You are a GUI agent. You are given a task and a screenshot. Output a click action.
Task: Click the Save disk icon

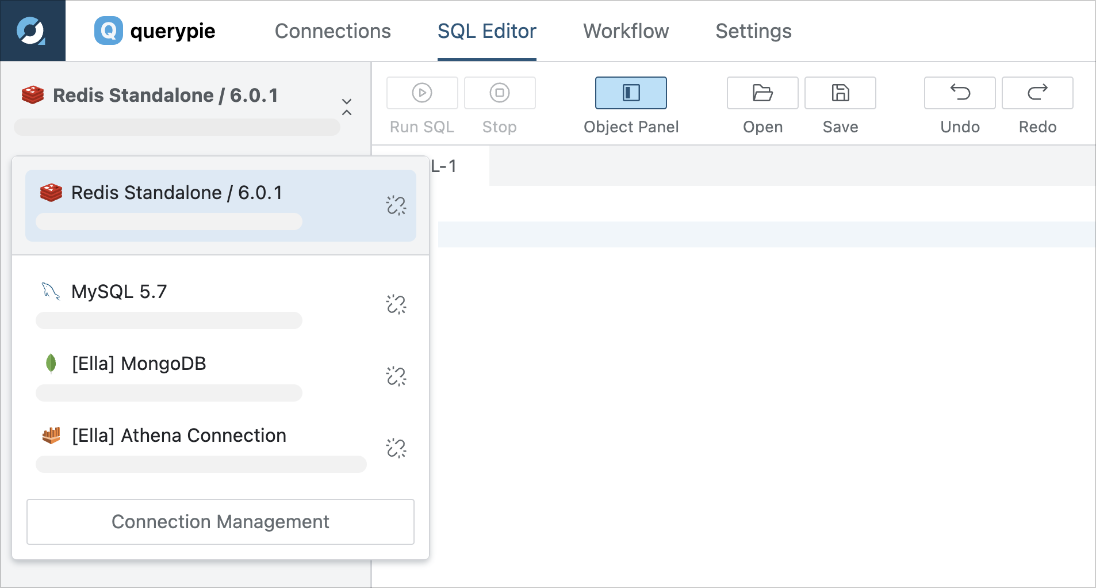(840, 93)
